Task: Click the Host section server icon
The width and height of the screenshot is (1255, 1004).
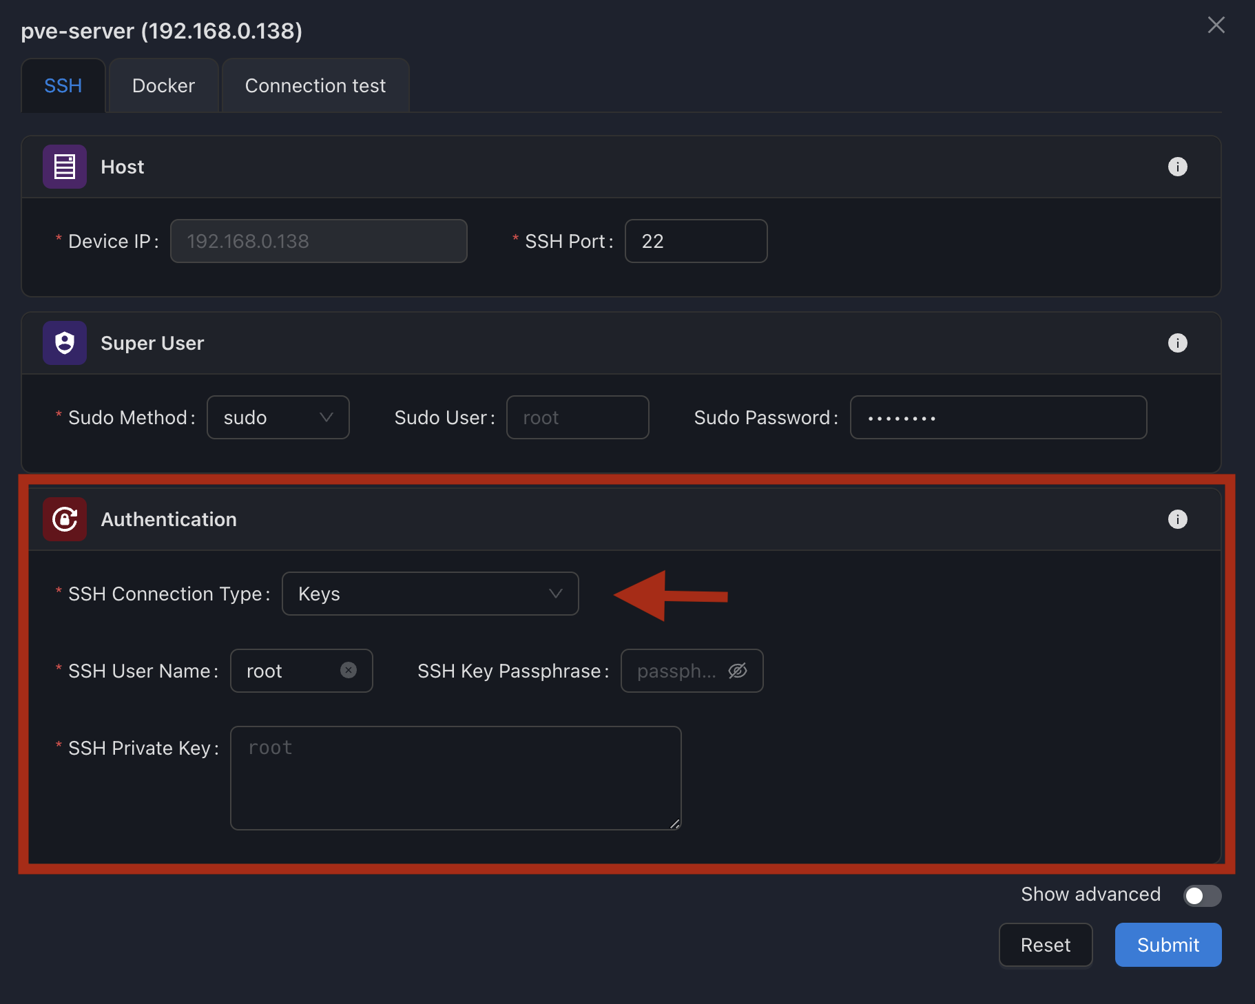Action: point(65,167)
